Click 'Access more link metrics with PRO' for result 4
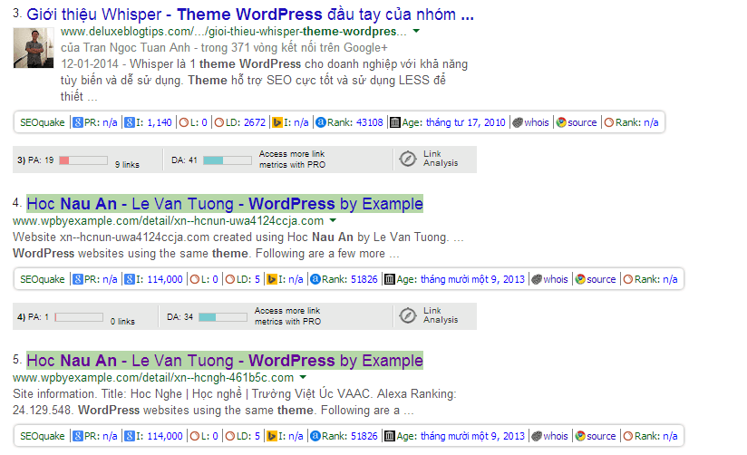 (x=287, y=316)
